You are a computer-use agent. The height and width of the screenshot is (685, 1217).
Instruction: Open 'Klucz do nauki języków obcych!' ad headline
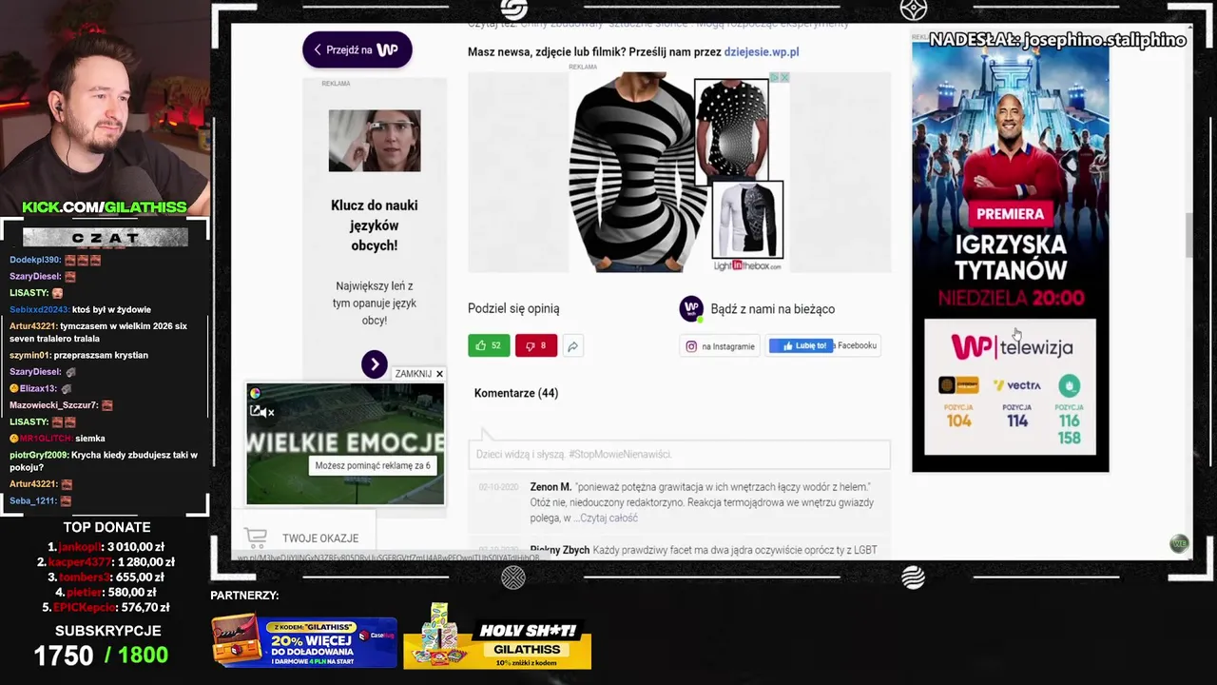375,225
